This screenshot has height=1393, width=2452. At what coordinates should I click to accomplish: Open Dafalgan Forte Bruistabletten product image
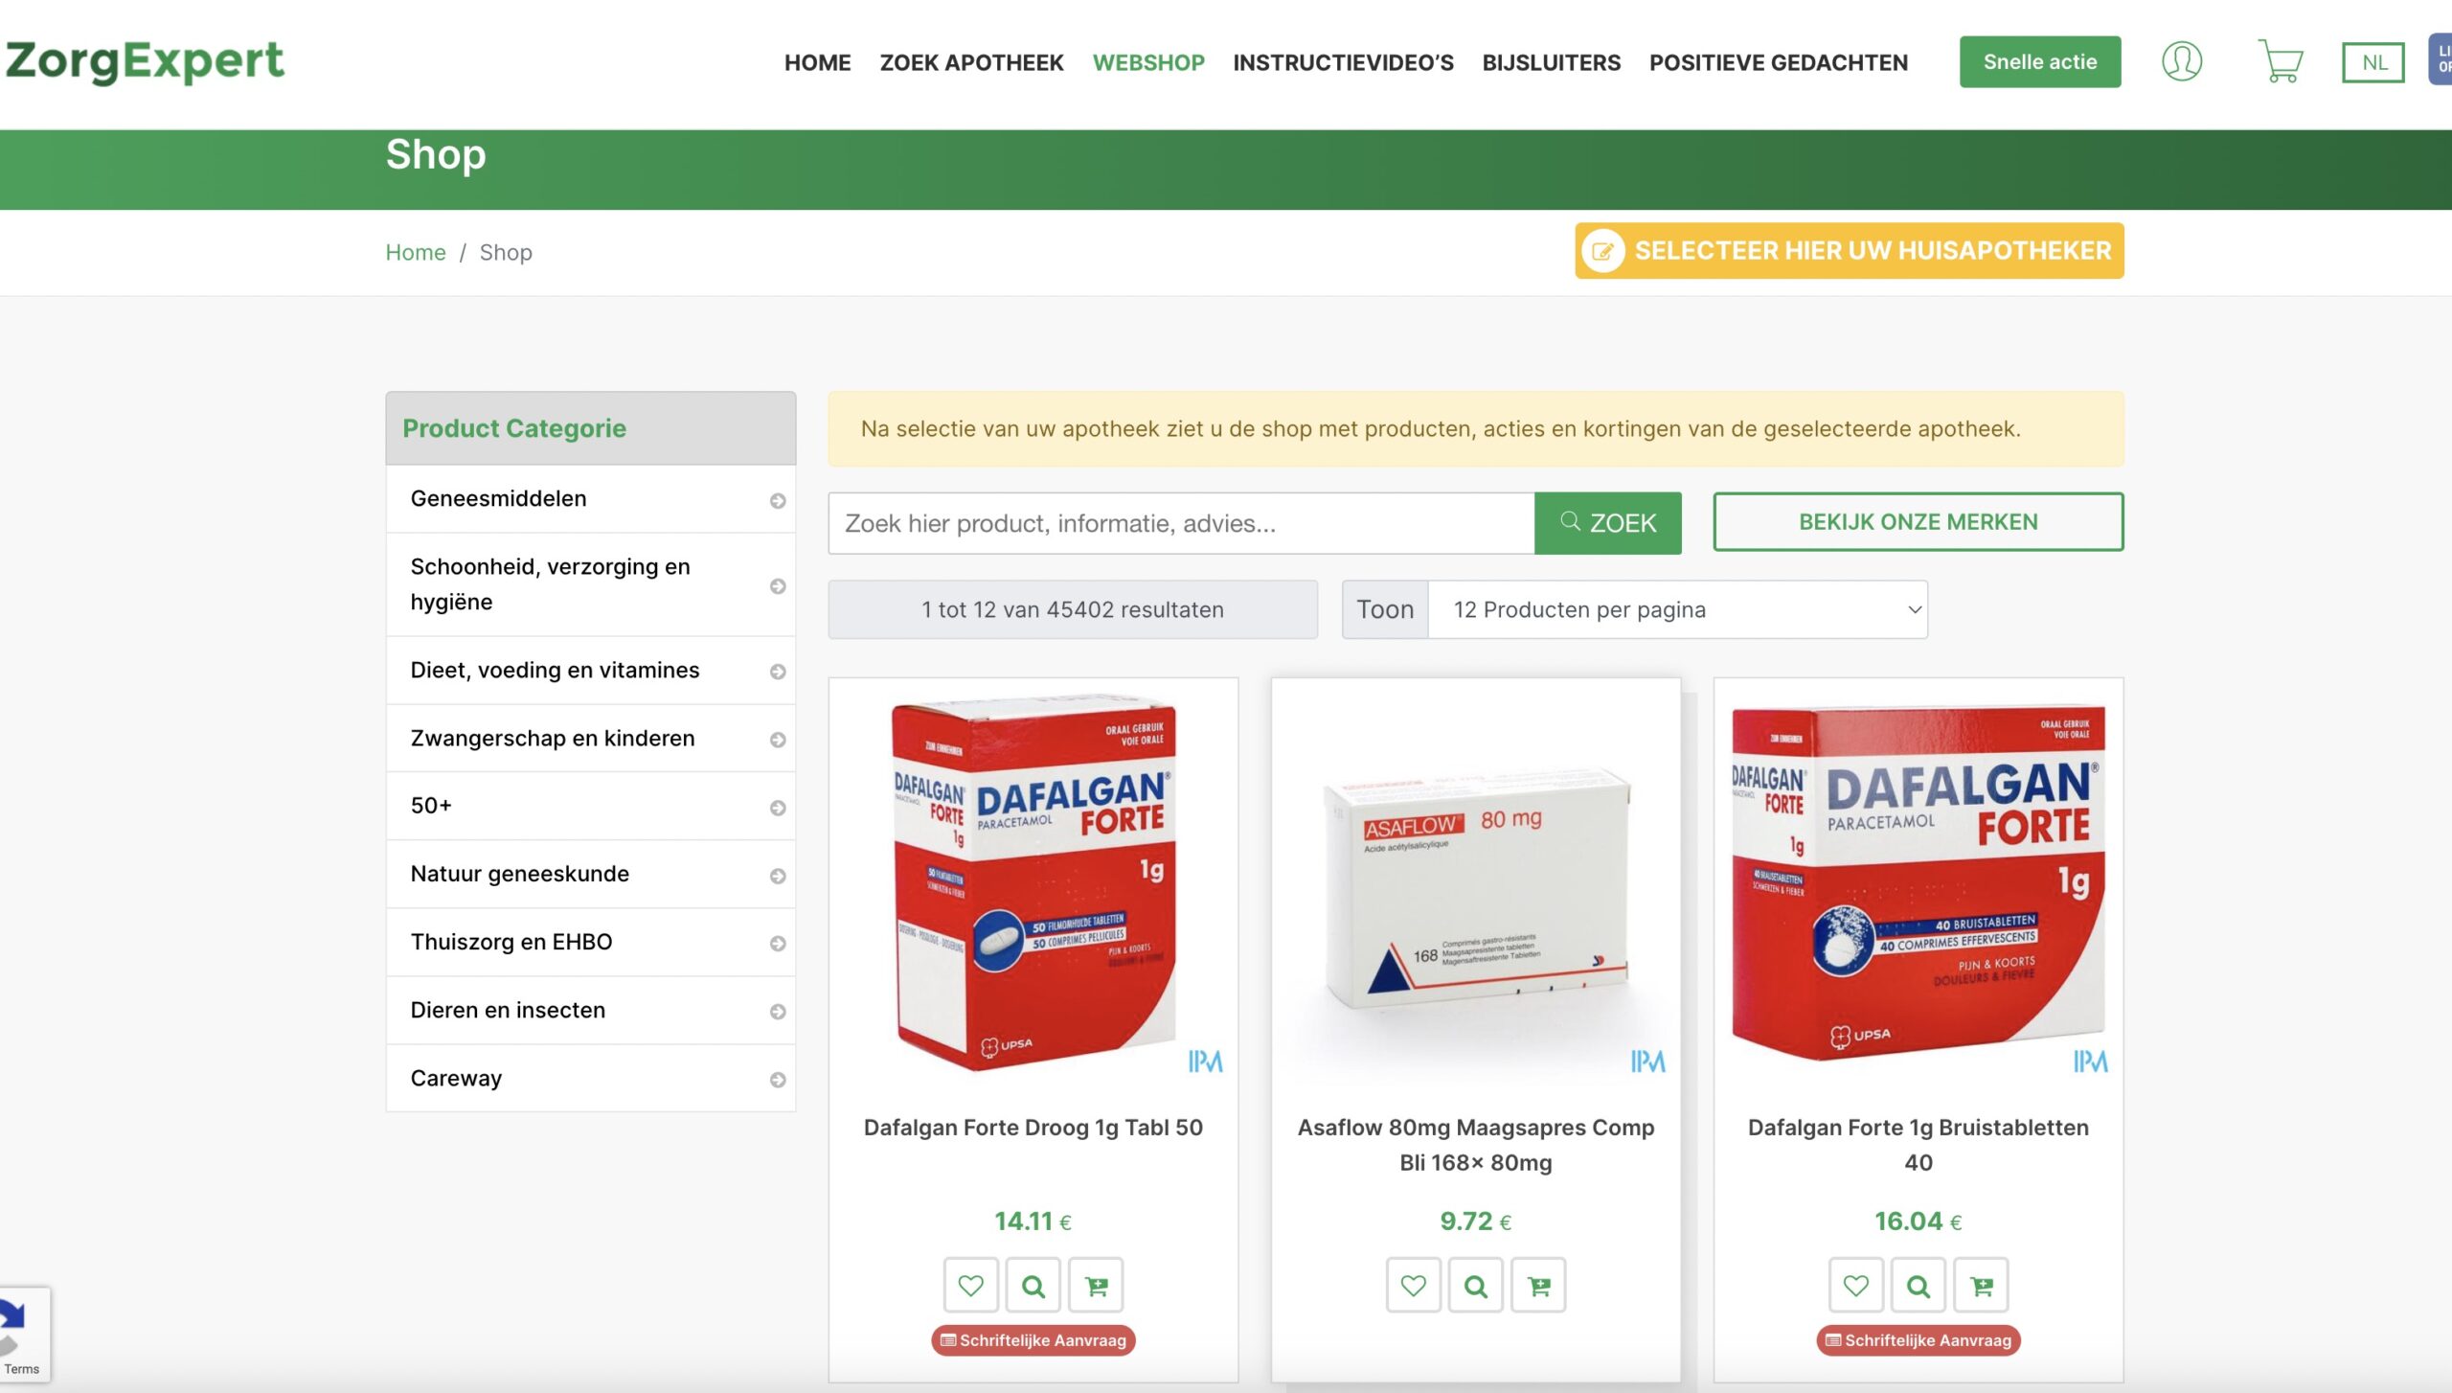click(x=1918, y=883)
